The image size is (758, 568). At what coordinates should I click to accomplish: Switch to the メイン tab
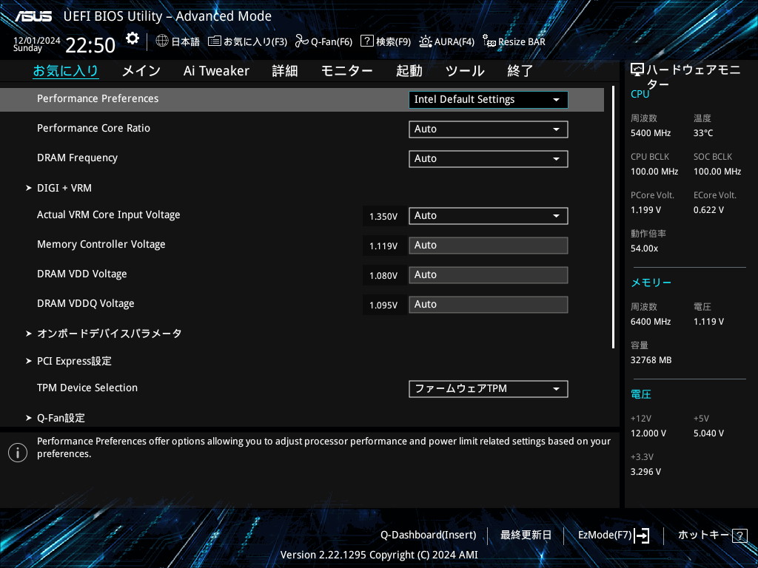141,71
